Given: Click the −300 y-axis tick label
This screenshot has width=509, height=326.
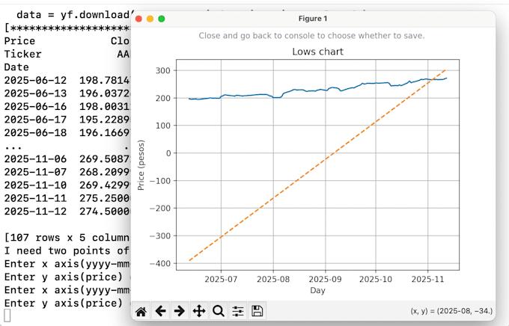Looking at the screenshot, I should (x=160, y=236).
